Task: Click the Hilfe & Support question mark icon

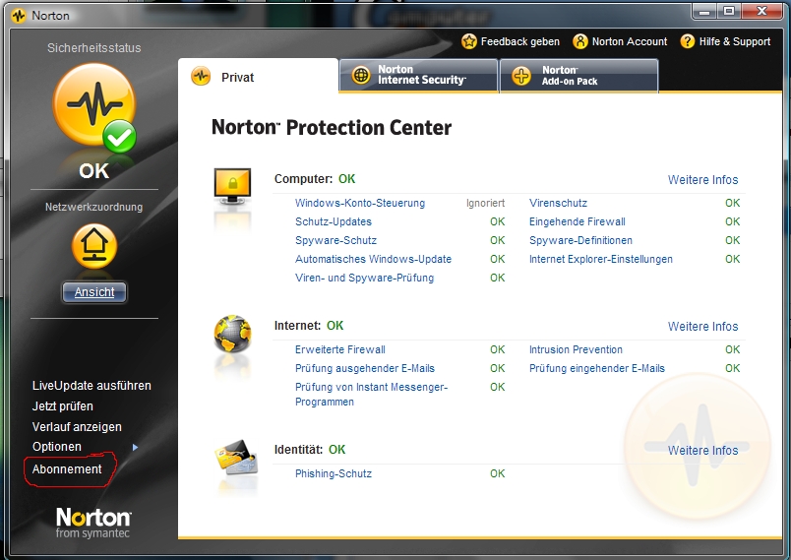Action: tap(687, 41)
